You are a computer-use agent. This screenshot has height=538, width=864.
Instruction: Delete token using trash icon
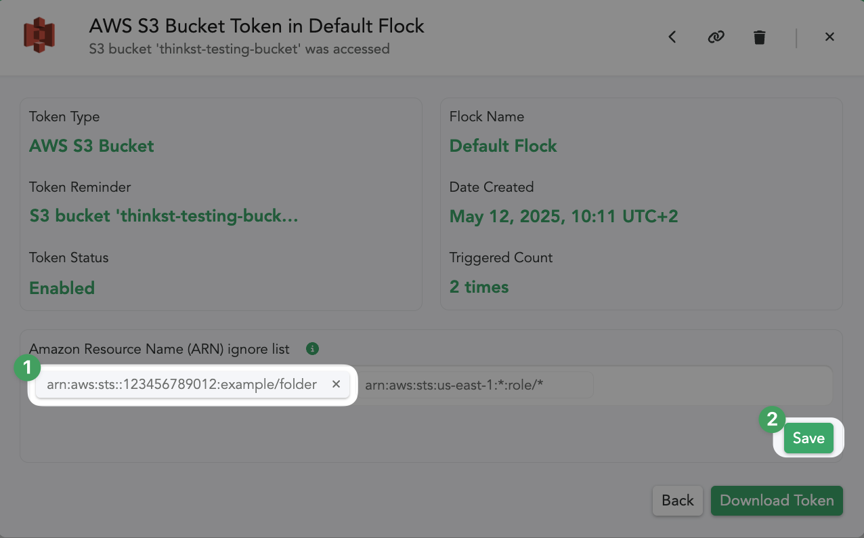click(x=760, y=37)
